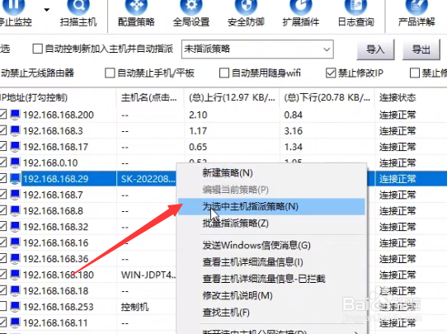The width and height of the screenshot is (447, 334).
Task: Enable 自动控制新加入主机并自动指派 checkbox
Action: point(37,49)
